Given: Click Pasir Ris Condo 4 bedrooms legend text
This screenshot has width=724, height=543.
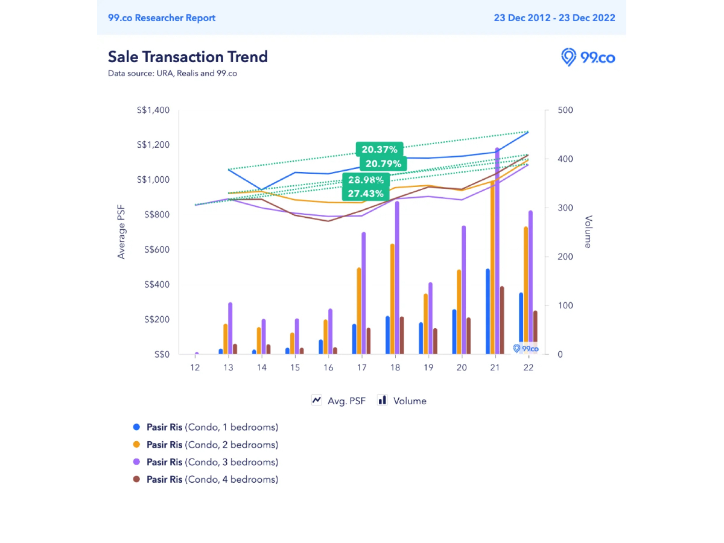Looking at the screenshot, I should 212,480.
